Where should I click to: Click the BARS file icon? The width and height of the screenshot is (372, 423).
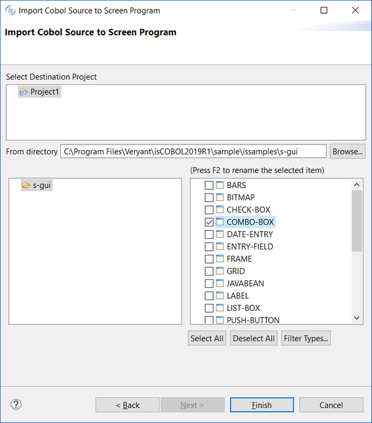220,185
